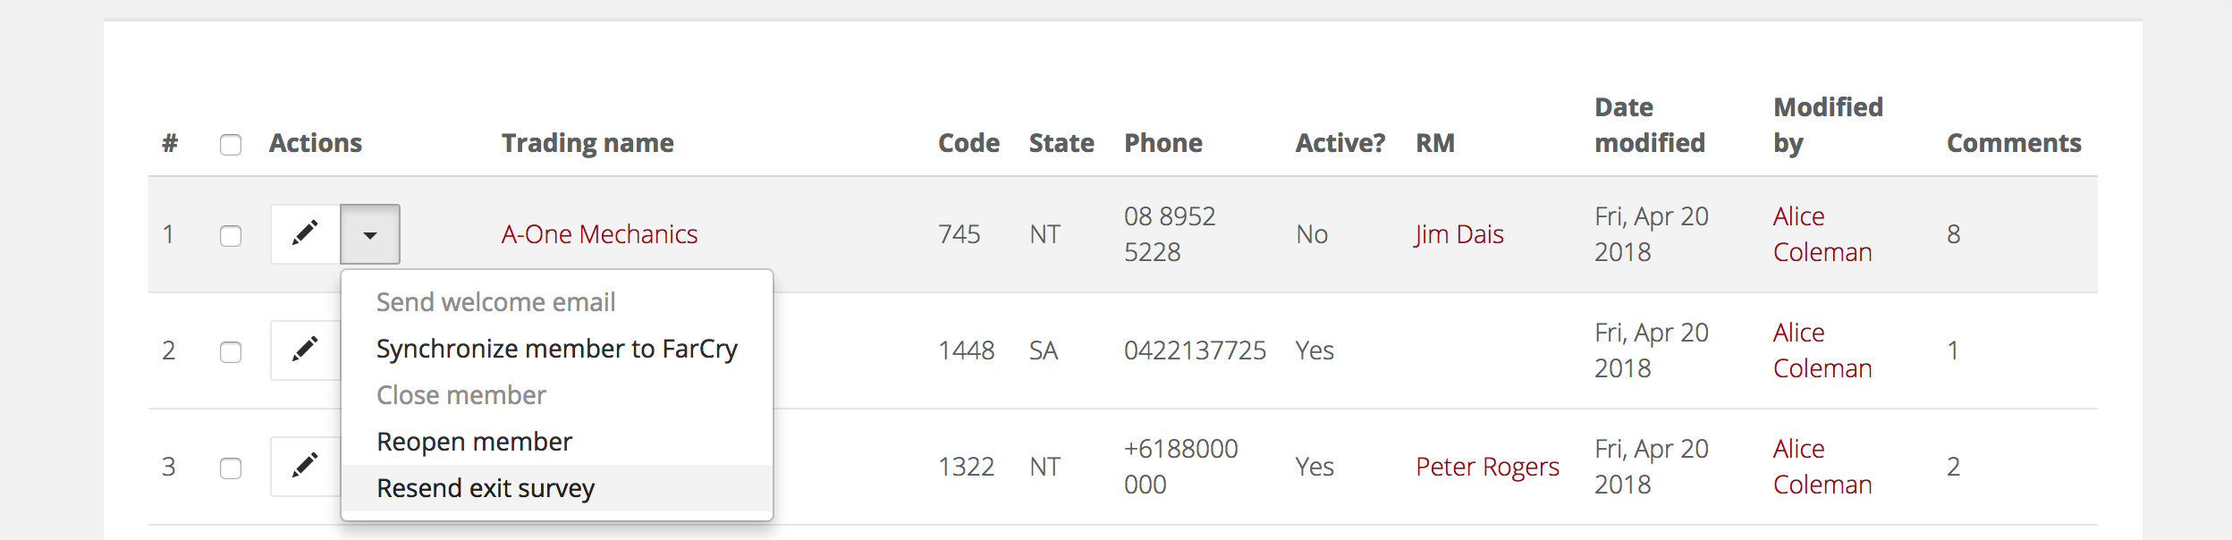Check the checkbox for row 1
The image size is (2232, 540).
(x=231, y=236)
